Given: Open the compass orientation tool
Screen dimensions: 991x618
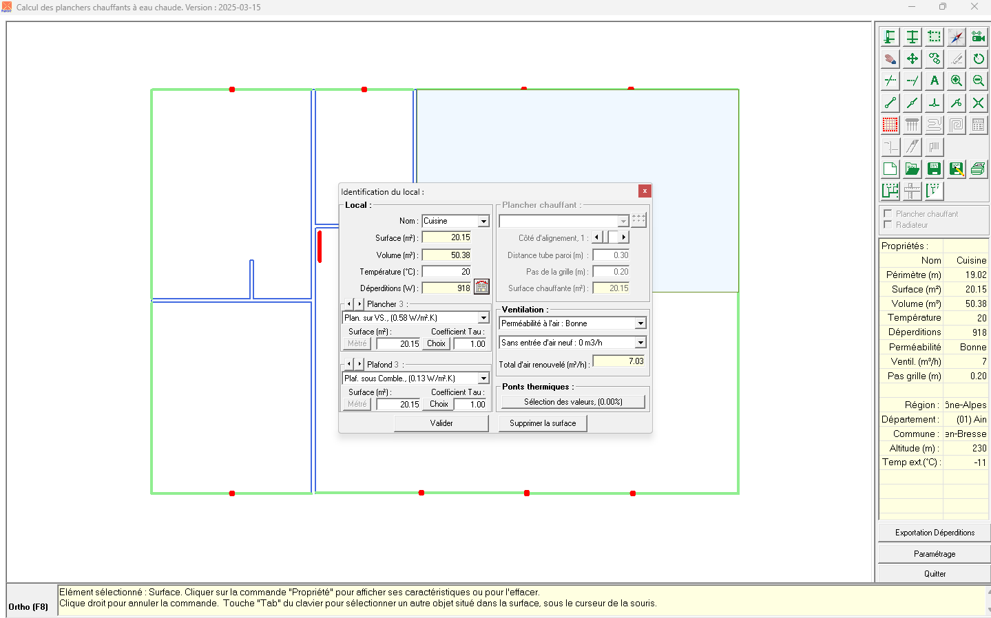Looking at the screenshot, I should point(956,36).
